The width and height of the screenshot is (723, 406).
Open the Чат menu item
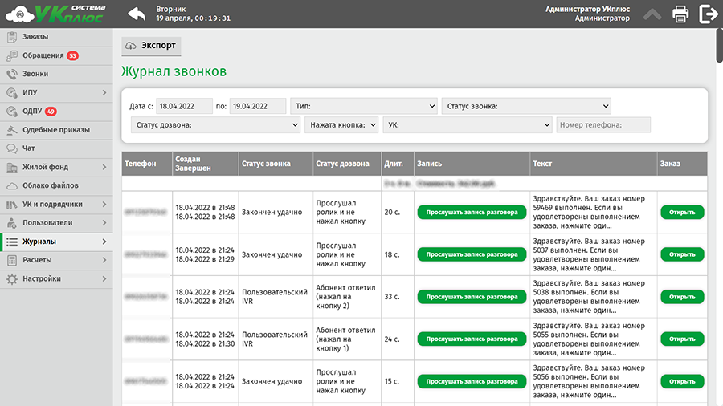click(x=56, y=148)
